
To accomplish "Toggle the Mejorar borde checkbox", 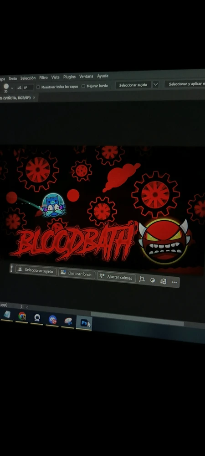I will click(83, 86).
